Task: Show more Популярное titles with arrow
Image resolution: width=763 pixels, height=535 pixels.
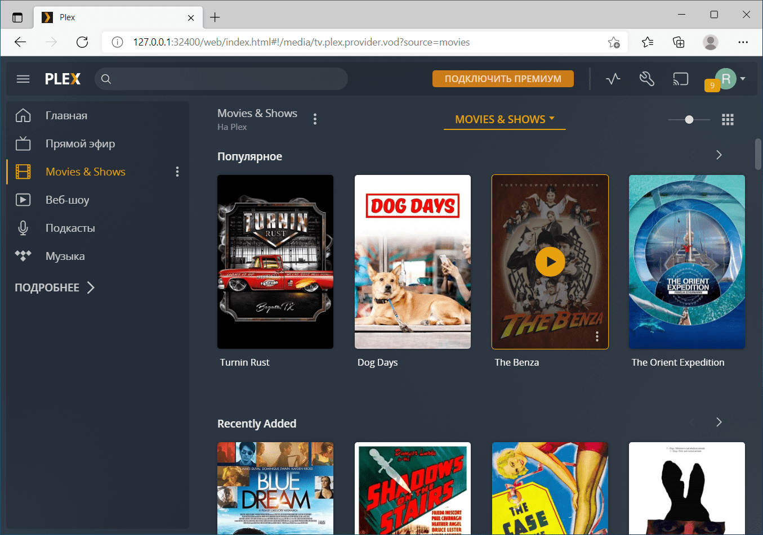Action: [x=719, y=155]
